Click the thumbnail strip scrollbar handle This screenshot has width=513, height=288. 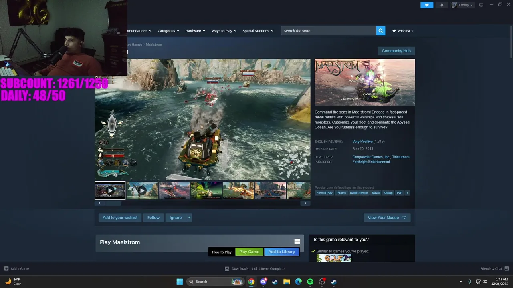(113, 203)
